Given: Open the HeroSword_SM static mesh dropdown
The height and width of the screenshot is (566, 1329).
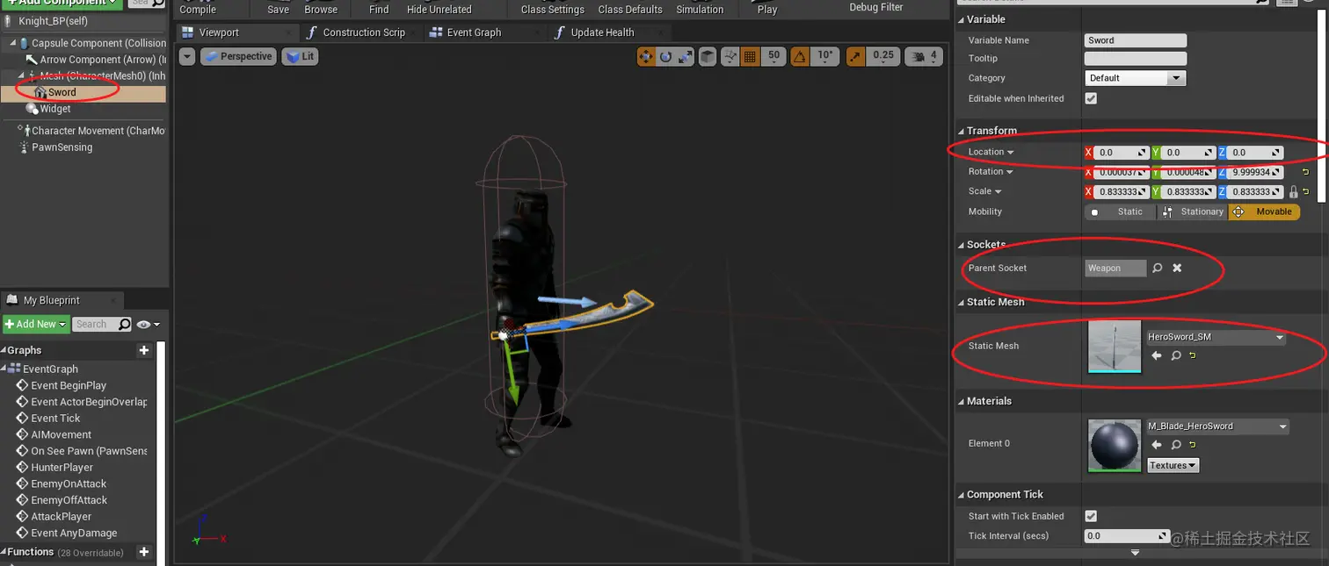Looking at the screenshot, I should click(x=1216, y=337).
